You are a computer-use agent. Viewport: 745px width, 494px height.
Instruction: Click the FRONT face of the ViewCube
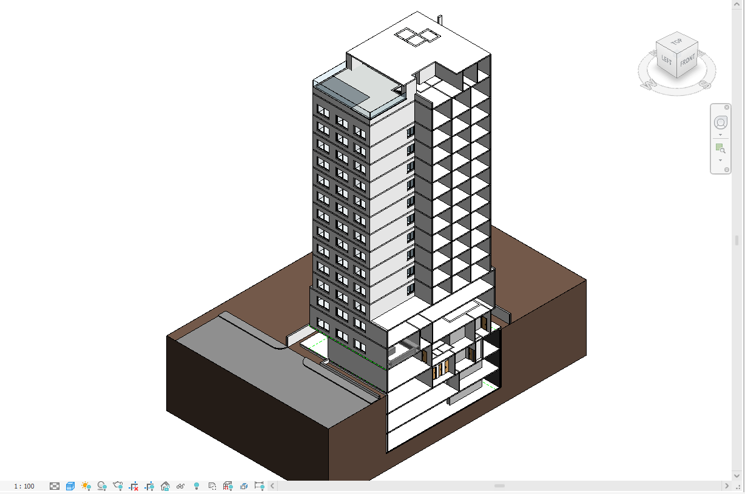[687, 61]
